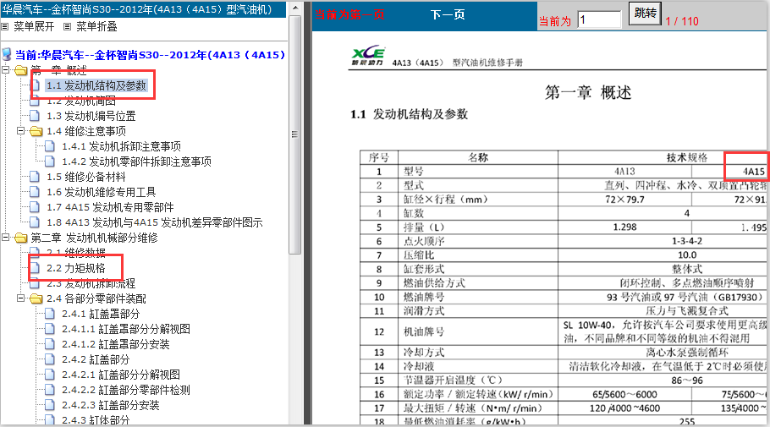Image resolution: width=770 pixels, height=427 pixels.
Task: Open 2.4.1.1 缸盖罩部分分解视图
Action: [126, 329]
